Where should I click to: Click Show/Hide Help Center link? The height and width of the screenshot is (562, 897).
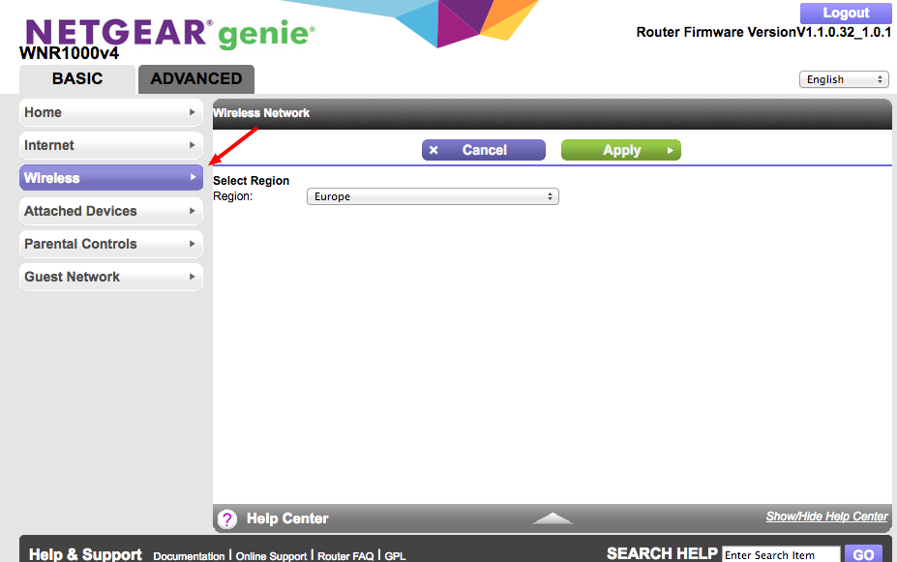[826, 517]
